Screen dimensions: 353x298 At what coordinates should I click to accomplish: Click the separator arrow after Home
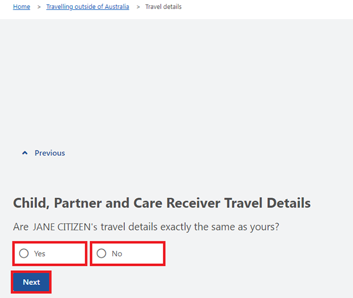click(x=39, y=7)
